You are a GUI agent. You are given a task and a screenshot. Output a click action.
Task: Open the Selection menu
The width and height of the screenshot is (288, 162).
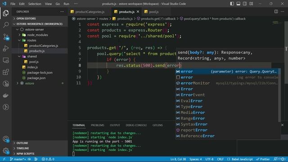pos(35,4)
